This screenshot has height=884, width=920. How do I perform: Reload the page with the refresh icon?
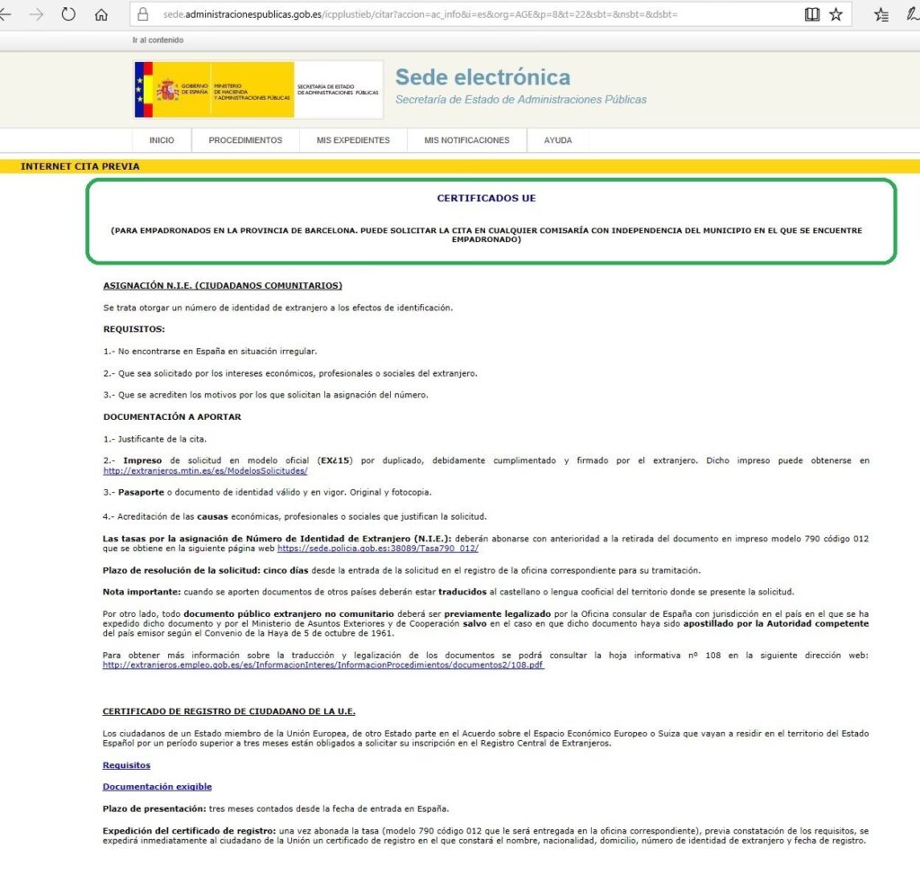(69, 14)
